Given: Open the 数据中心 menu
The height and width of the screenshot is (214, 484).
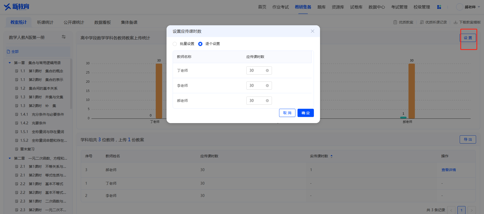Looking at the screenshot, I should point(377,7).
